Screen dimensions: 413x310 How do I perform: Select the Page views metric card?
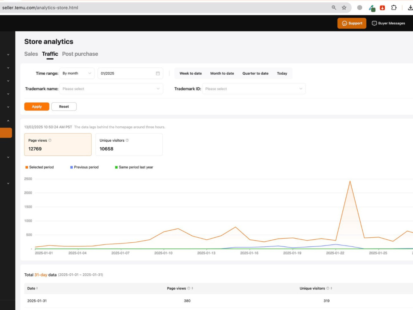click(58, 144)
